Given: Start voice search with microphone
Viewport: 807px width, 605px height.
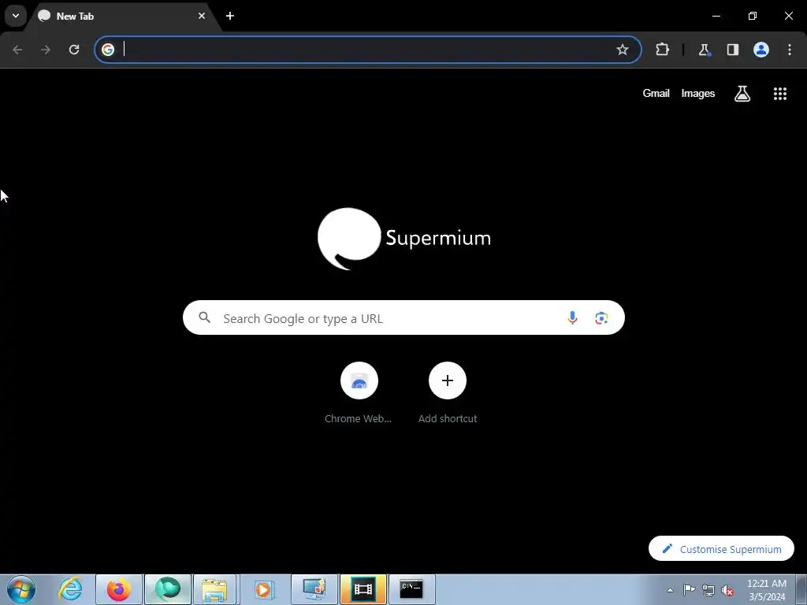Looking at the screenshot, I should coord(572,318).
